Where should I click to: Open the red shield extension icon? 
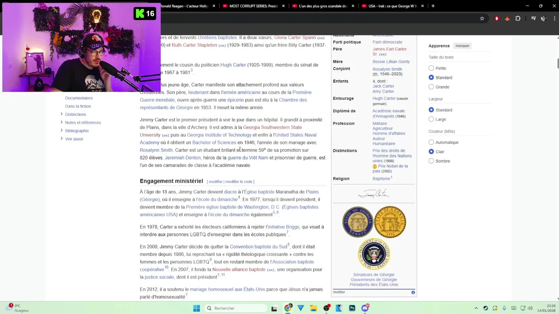click(497, 18)
